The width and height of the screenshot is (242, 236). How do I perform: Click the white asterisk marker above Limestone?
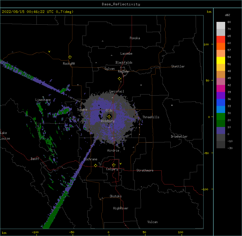pos(43,97)
